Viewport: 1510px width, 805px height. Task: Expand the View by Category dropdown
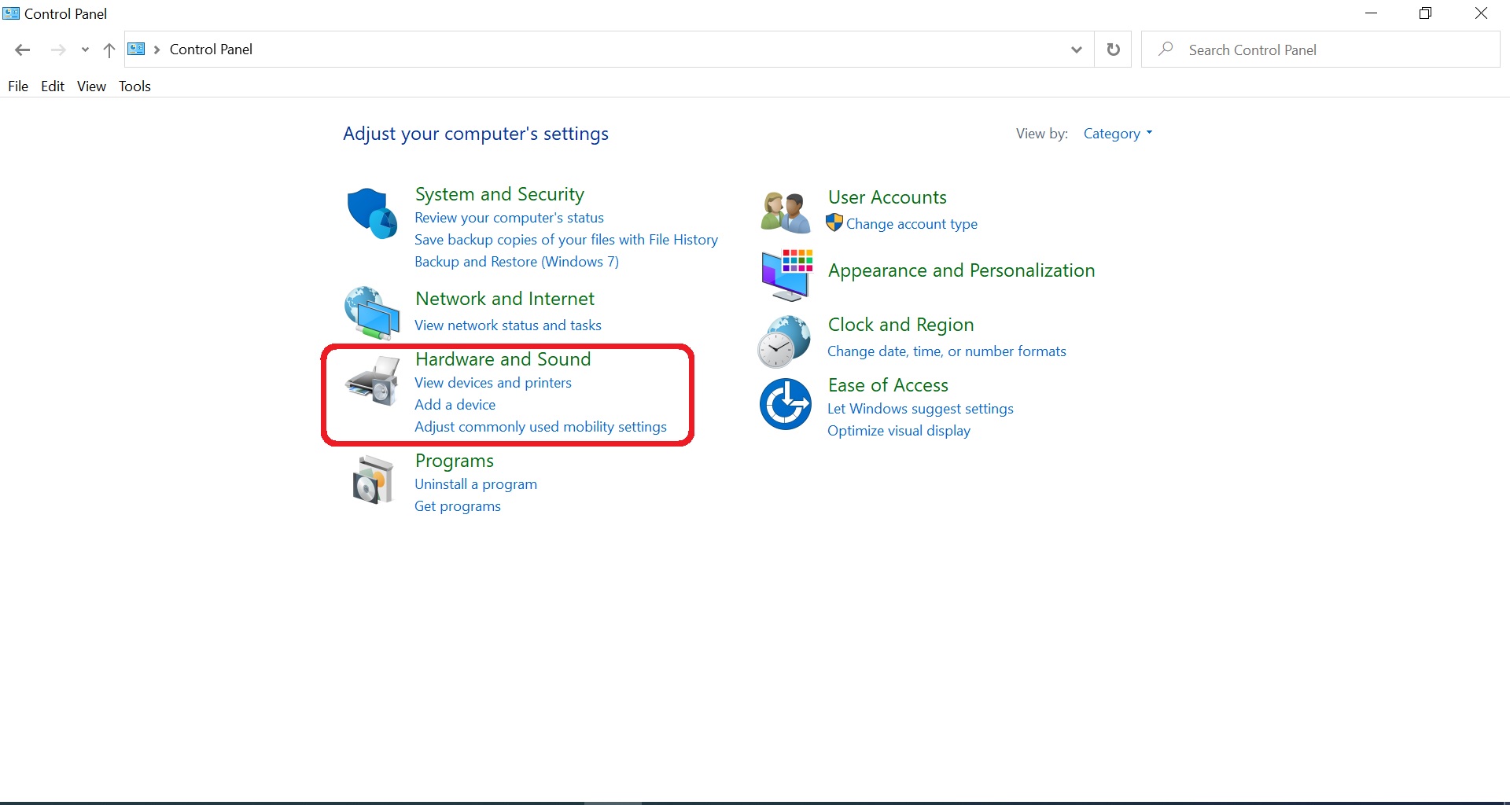(1118, 134)
